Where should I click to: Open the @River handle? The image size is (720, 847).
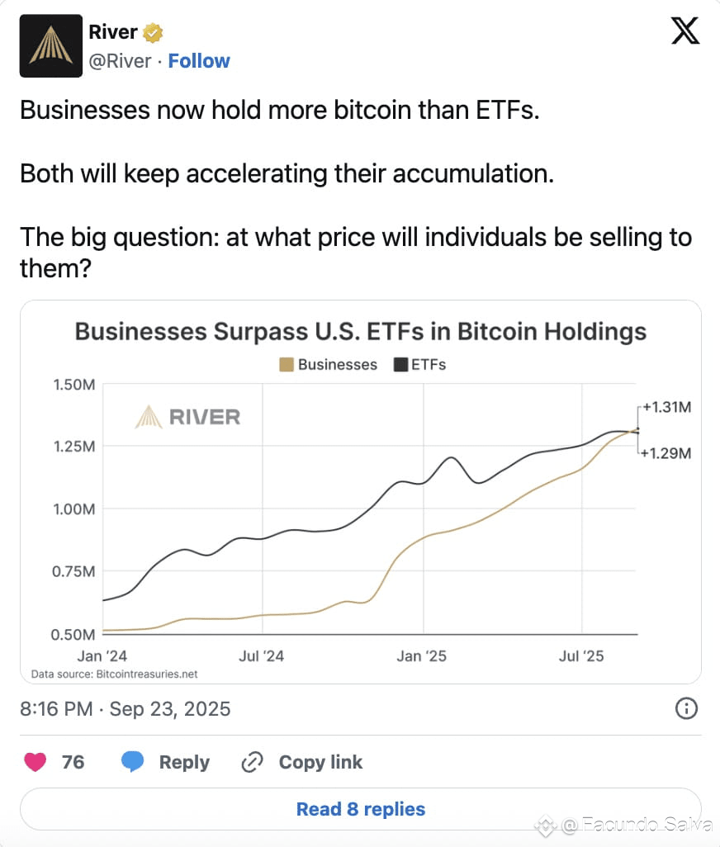point(120,61)
